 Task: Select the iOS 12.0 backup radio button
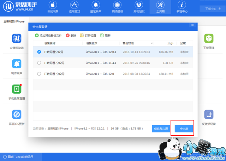click(39, 74)
